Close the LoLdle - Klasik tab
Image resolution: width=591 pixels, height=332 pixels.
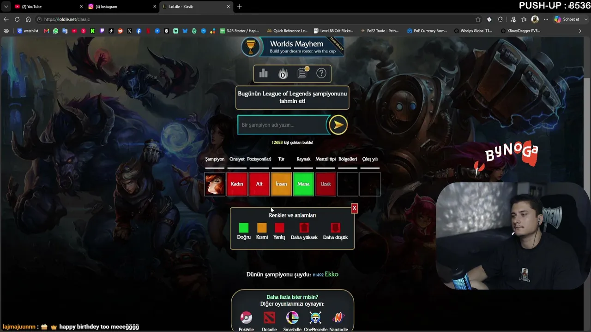click(x=228, y=6)
